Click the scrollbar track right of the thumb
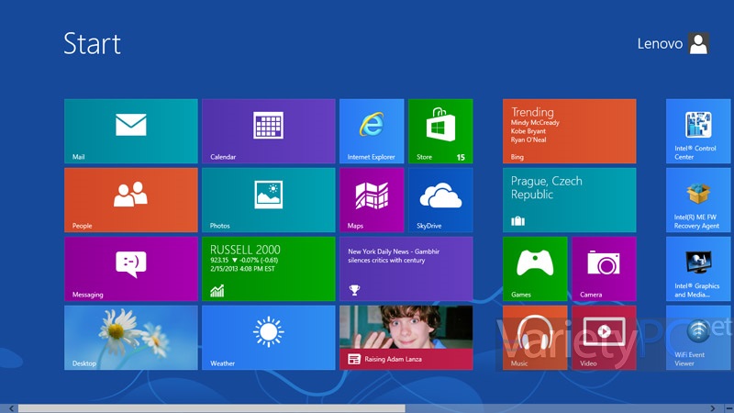Viewport: 734px width, 413px height. 556,408
